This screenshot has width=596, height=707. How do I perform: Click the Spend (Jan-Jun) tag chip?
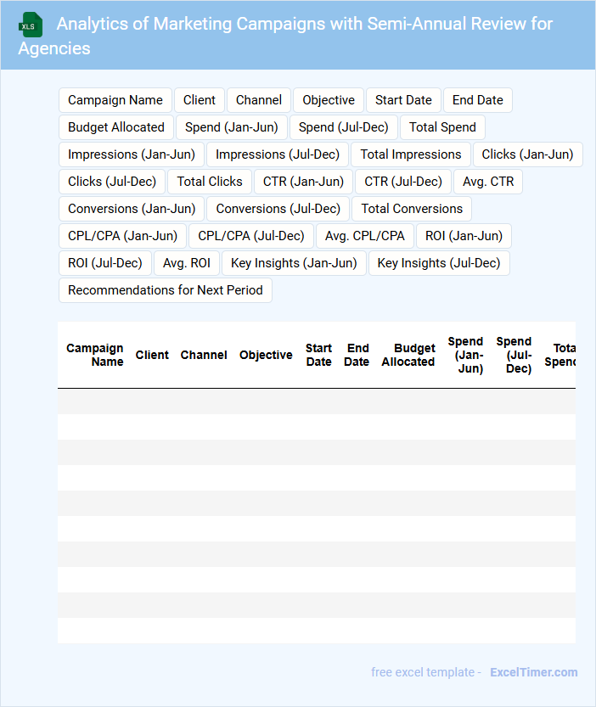[x=232, y=127]
